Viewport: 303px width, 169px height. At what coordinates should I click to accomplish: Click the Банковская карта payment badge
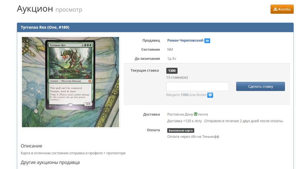(181, 131)
